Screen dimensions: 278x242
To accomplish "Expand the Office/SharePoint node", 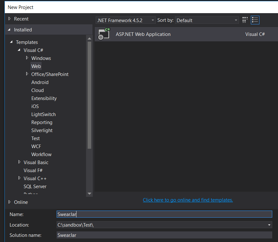I will 27,74.
